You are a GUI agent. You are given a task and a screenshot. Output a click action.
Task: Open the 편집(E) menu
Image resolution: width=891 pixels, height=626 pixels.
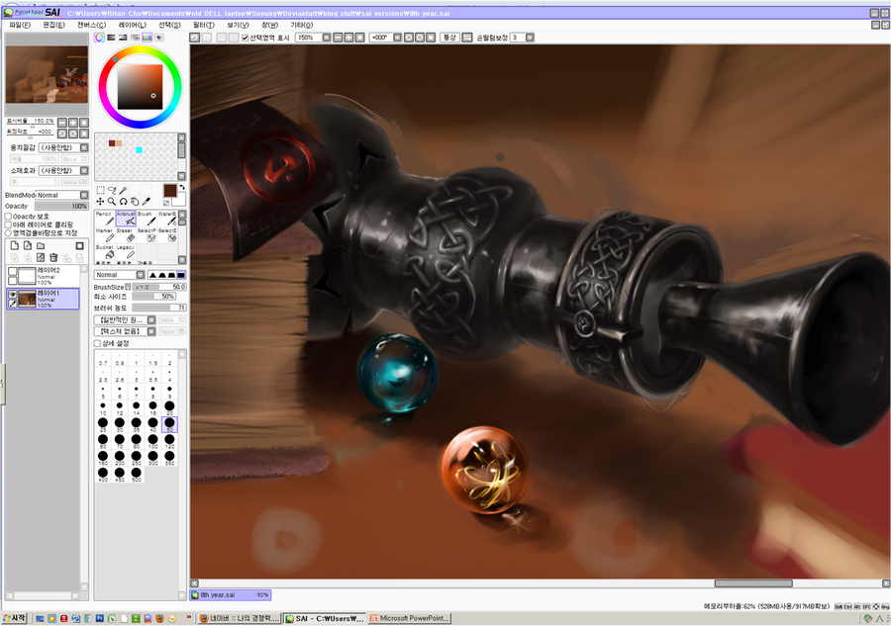pos(53,25)
